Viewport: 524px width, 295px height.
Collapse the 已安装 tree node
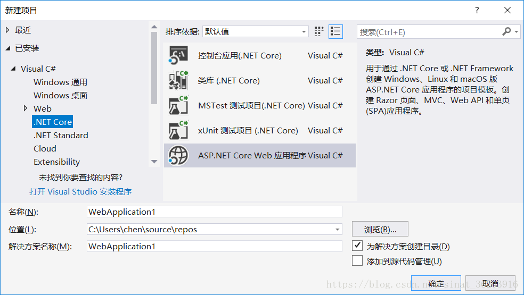[8, 48]
